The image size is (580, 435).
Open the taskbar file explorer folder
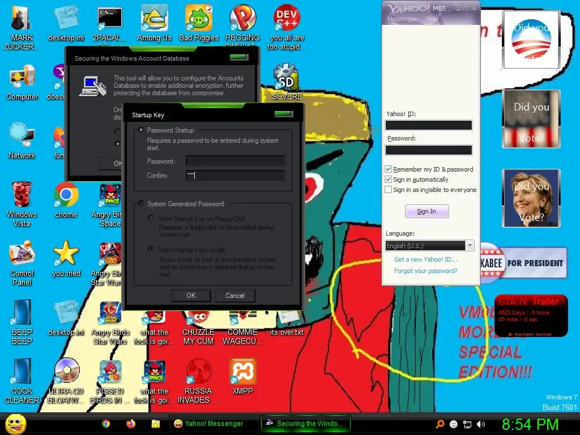(x=156, y=424)
